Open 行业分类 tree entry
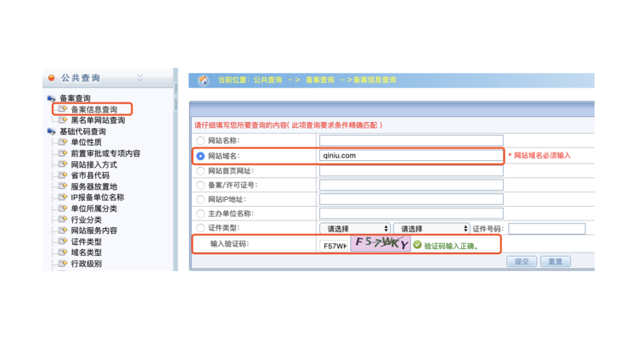The width and height of the screenshot is (637, 339). point(86,220)
